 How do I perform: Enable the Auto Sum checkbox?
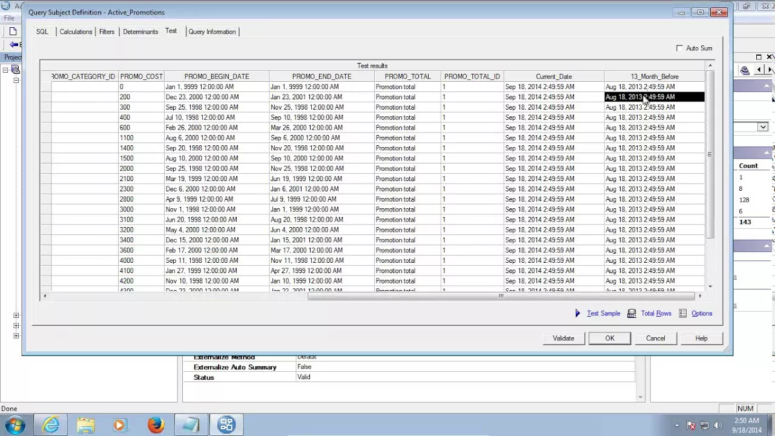tap(679, 48)
